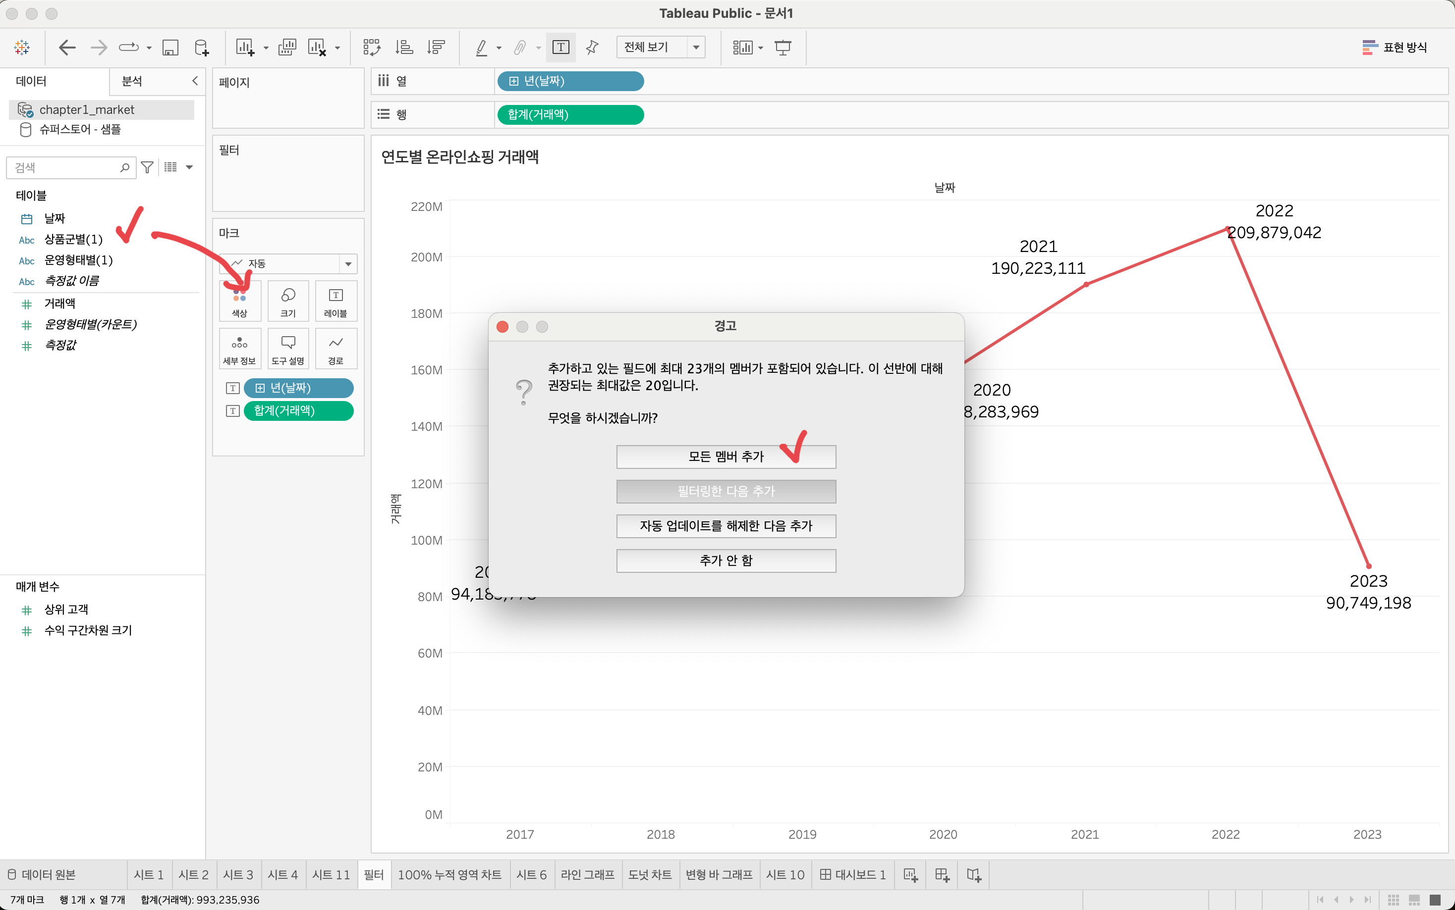Screen dimensions: 1455x910
Task: Click the 모든 멤버 추가 button
Action: point(726,457)
